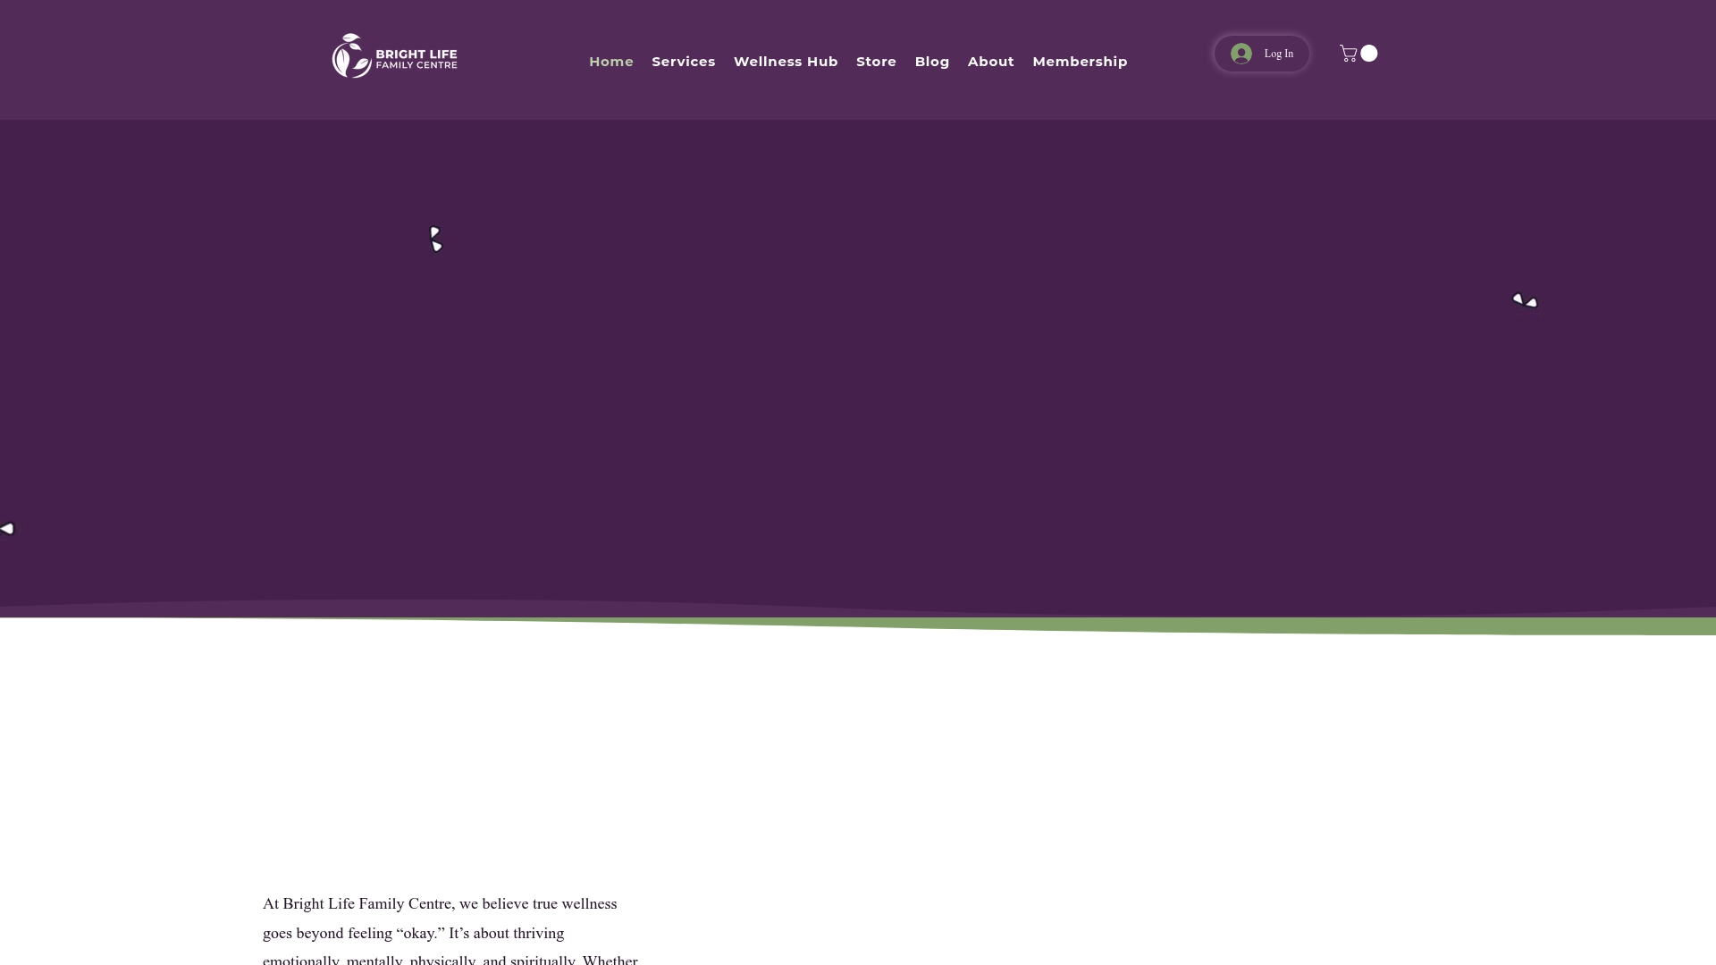
Task: Select the Membership nav link
Action: 1080,62
